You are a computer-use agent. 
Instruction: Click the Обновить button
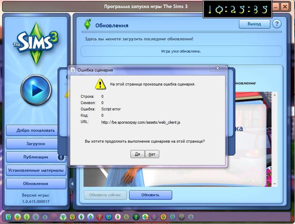tap(150, 195)
